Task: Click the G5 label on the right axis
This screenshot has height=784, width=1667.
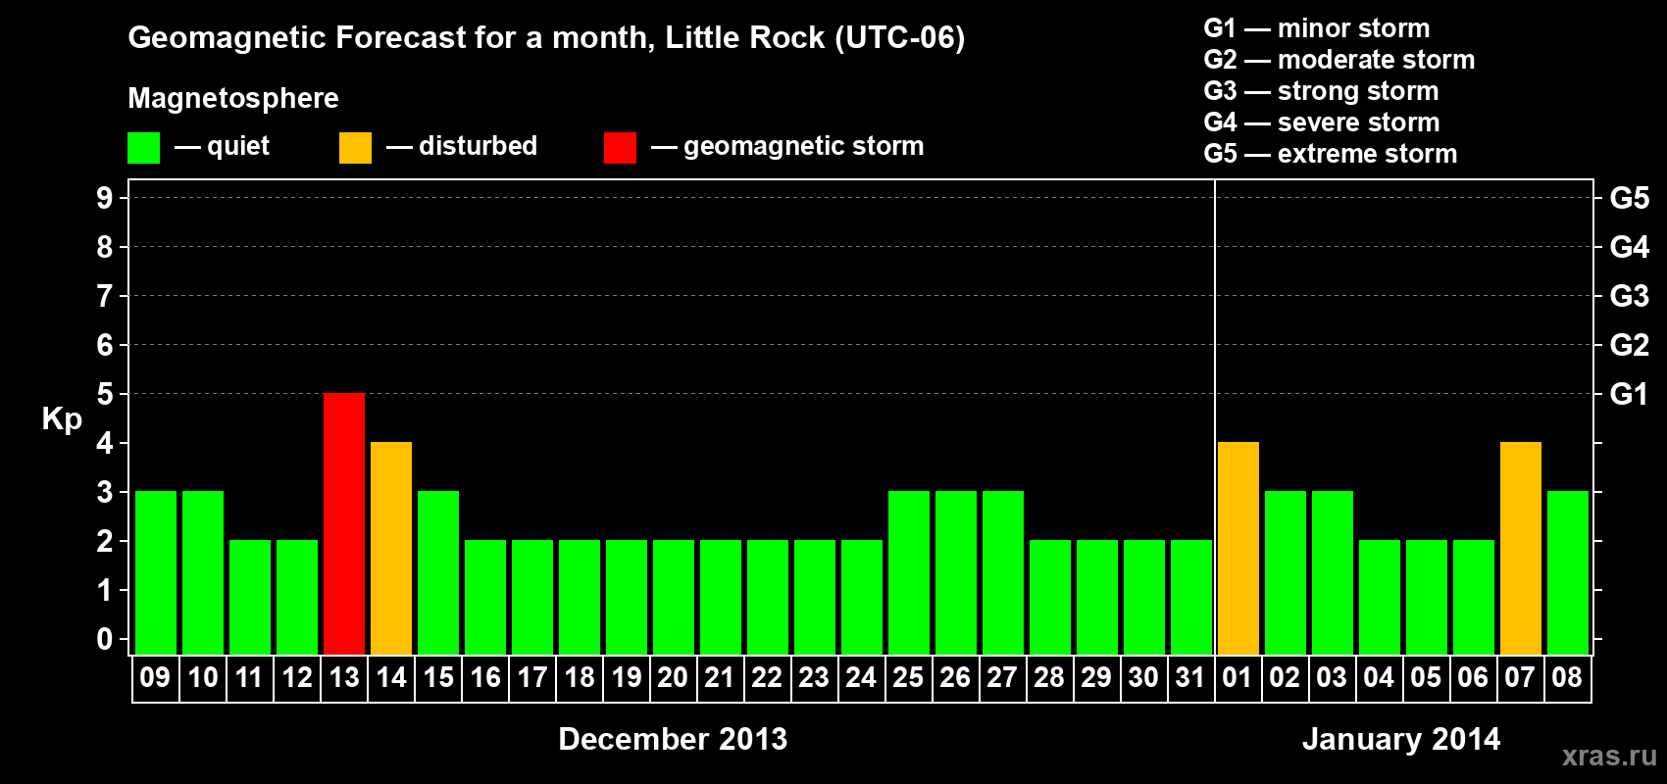Action: click(1630, 198)
